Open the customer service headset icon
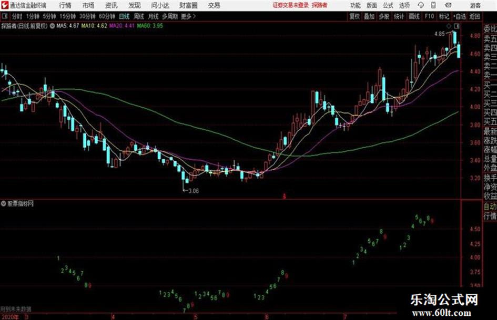This screenshot has width=497, height=320. tap(421, 5)
